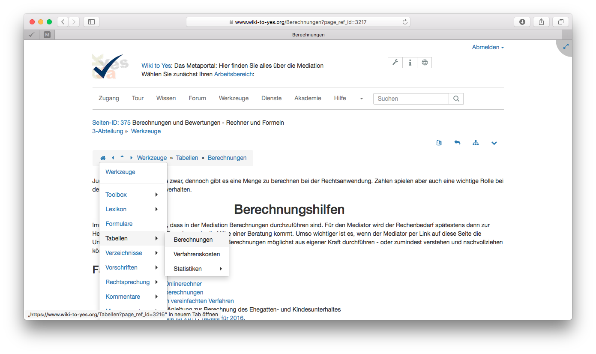Open the Toolbox menu entry
Image resolution: width=596 pixels, height=354 pixels.
click(116, 195)
